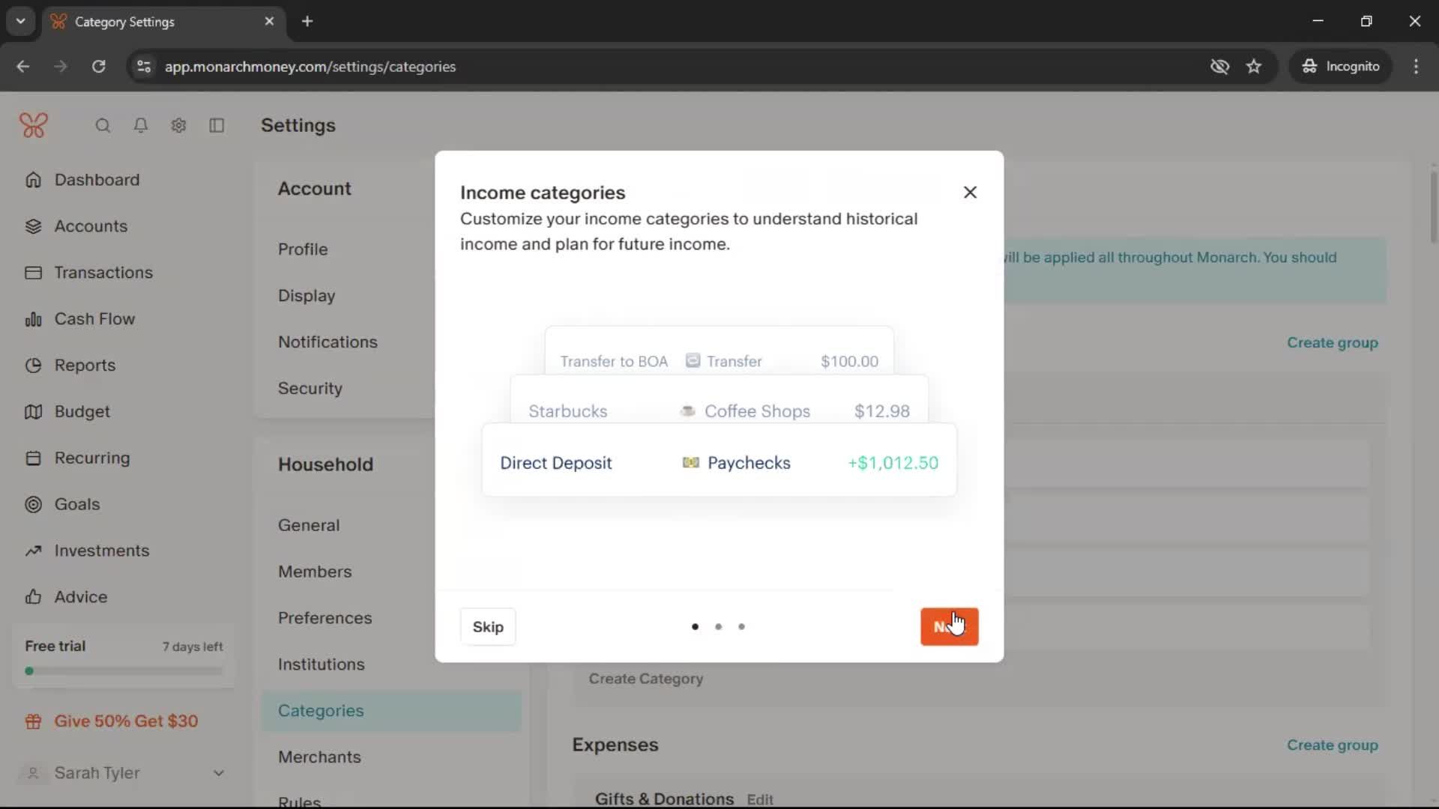1439x809 pixels.
Task: Open the browser tab search dropdown
Action: (20, 21)
